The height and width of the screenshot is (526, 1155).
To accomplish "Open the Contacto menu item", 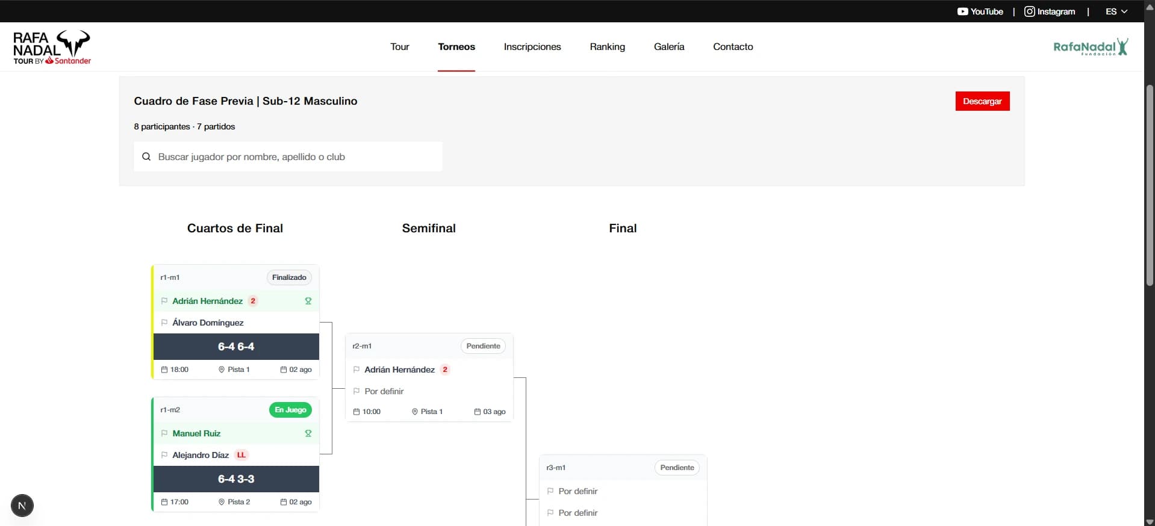I will 733,47.
